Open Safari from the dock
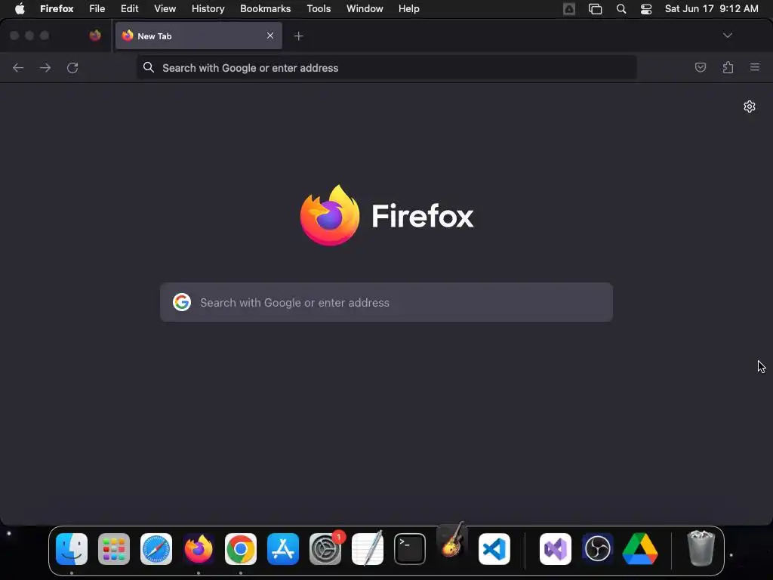Viewport: 773px width, 580px height. (x=156, y=549)
